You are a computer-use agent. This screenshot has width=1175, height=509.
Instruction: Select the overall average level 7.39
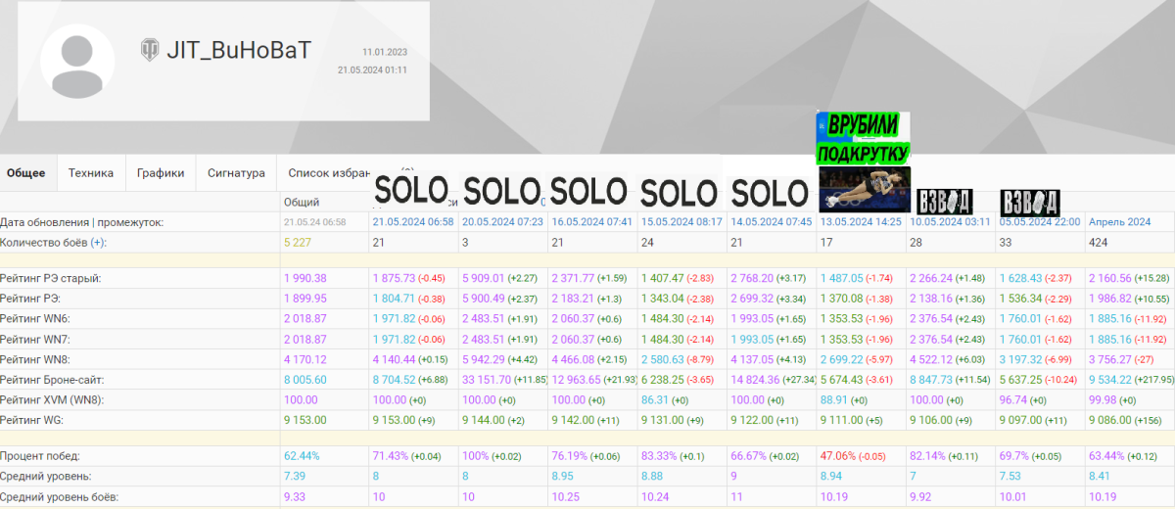coord(295,477)
